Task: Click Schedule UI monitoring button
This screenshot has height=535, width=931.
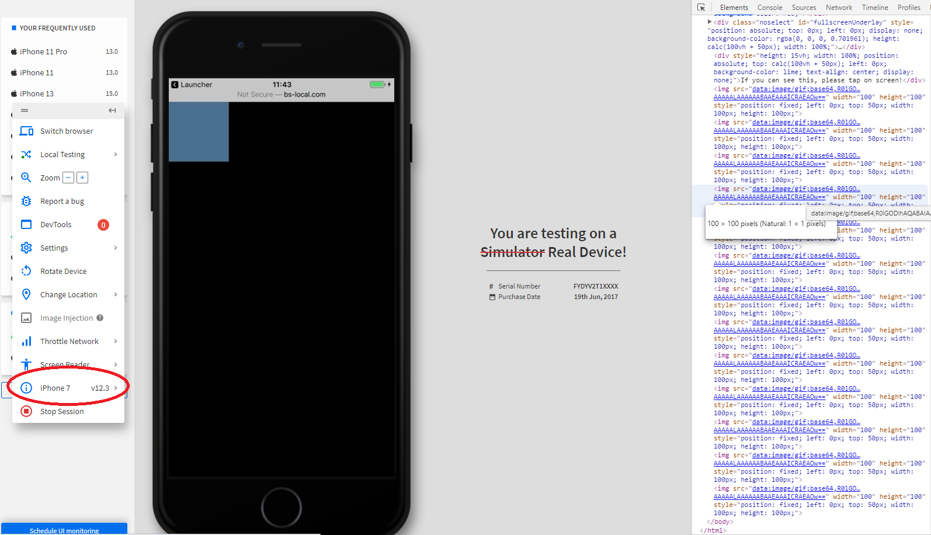Action: pos(64,529)
